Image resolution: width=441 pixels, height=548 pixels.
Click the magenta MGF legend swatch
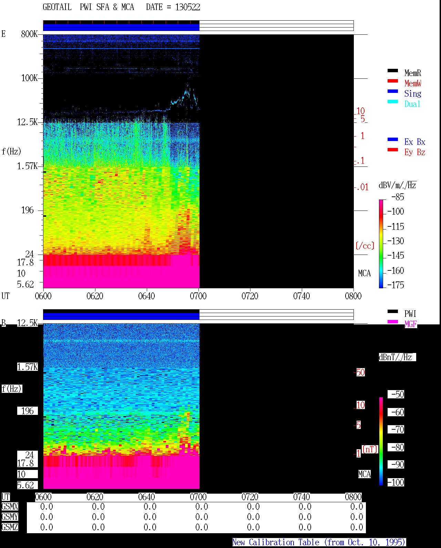pyautogui.click(x=392, y=322)
